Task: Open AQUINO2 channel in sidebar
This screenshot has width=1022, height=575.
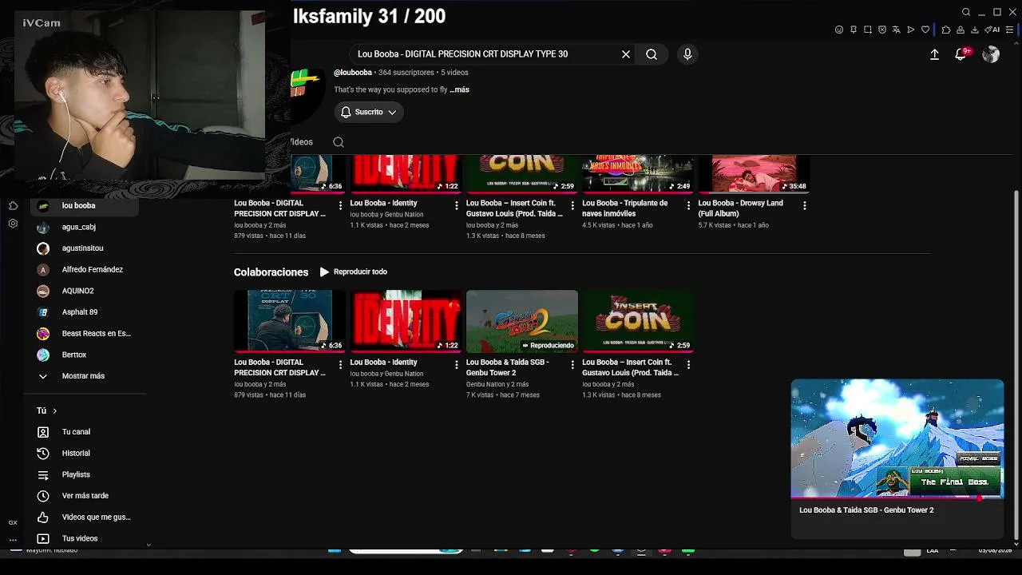Action: [x=85, y=291]
